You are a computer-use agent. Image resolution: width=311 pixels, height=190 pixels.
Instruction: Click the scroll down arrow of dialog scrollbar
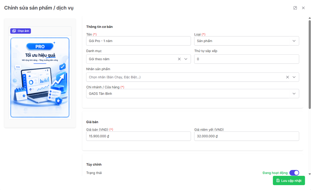(310, 174)
